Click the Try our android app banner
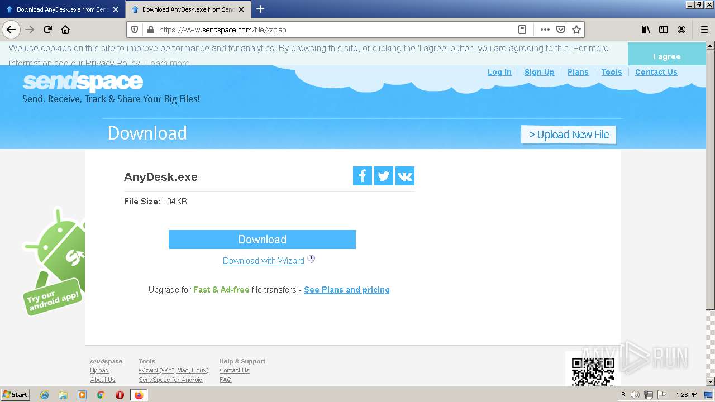The image size is (715, 402). [54, 261]
